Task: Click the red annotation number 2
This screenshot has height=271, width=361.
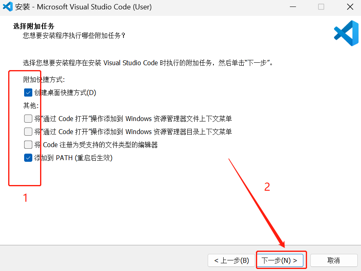Action: click(268, 186)
